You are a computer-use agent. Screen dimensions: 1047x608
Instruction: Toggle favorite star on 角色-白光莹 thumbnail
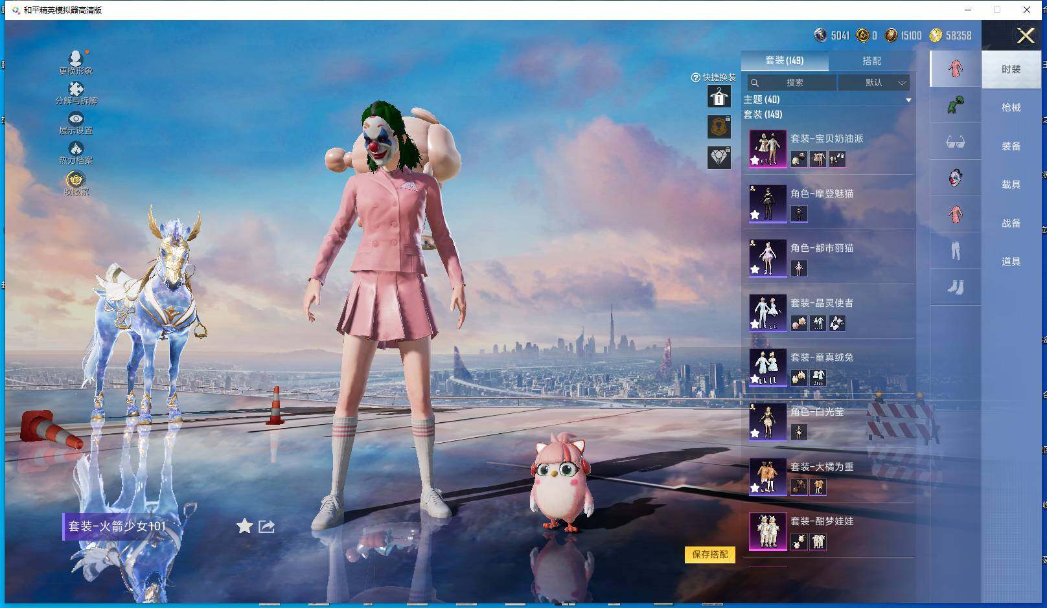(x=755, y=433)
